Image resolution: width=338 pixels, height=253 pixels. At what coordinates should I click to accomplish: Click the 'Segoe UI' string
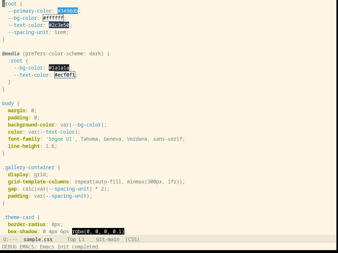60,139
